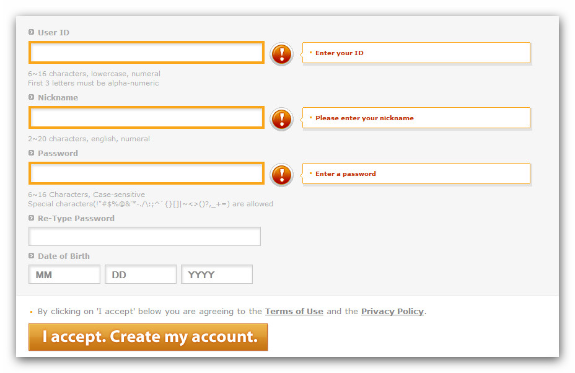Click the arrow bullet before User ID label
The image size is (575, 373).
(32, 32)
